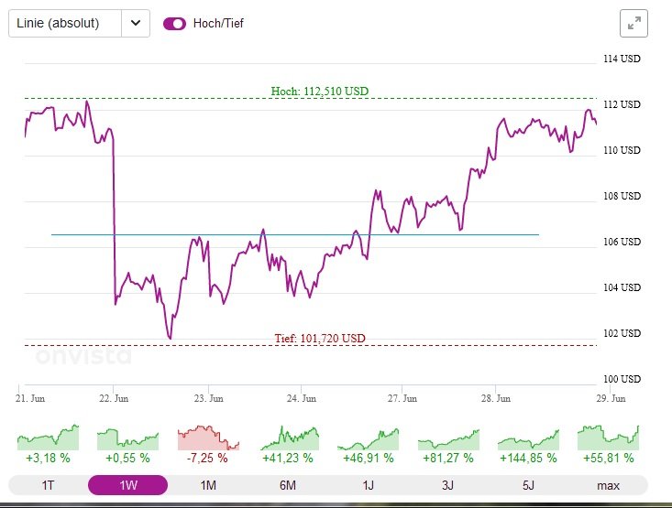This screenshot has width=672, height=508.
Task: Click the red -7,25 % mini chart
Action: [x=208, y=438]
